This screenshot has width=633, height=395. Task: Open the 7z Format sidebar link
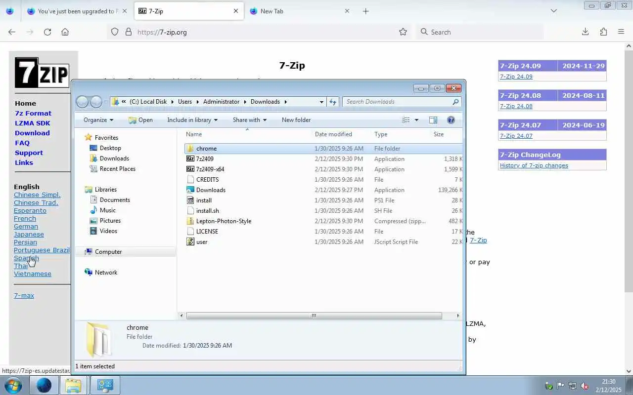coord(33,113)
